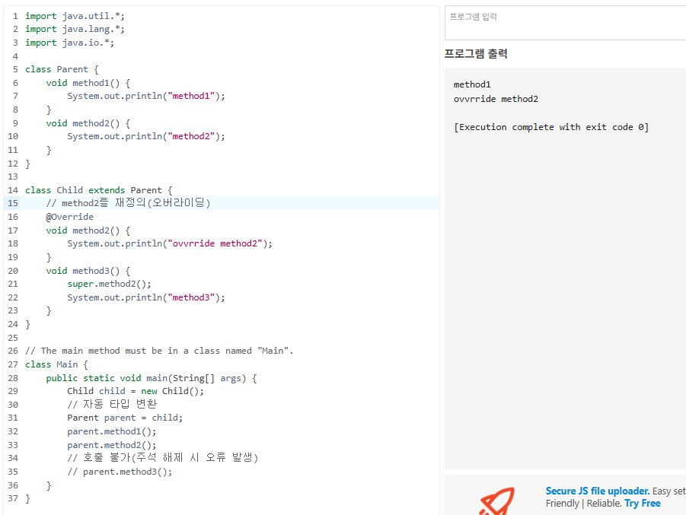Click 'void method1() {' in Parent class

pyautogui.click(x=88, y=83)
